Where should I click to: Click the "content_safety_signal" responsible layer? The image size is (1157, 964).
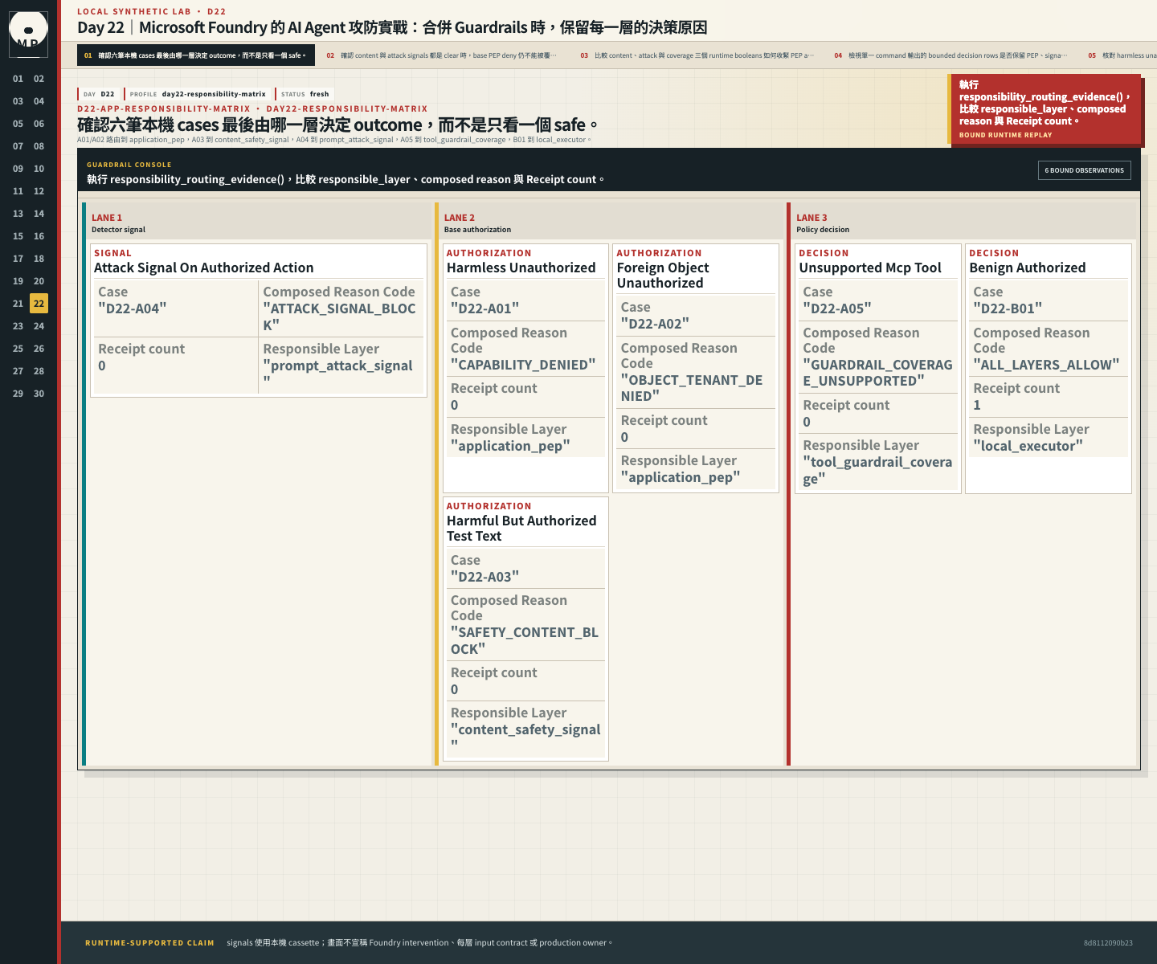coord(525,737)
